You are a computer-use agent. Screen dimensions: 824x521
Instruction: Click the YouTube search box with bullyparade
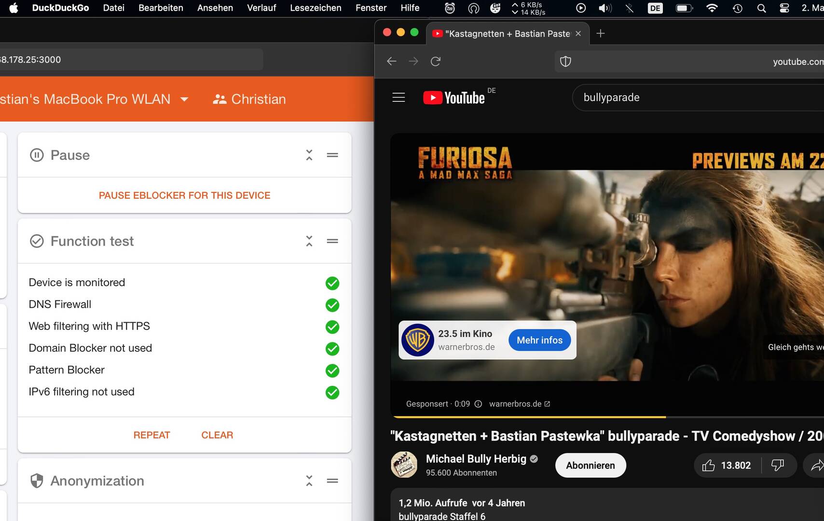(x=698, y=97)
